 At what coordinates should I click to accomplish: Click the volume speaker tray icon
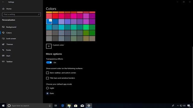point(184,106)
